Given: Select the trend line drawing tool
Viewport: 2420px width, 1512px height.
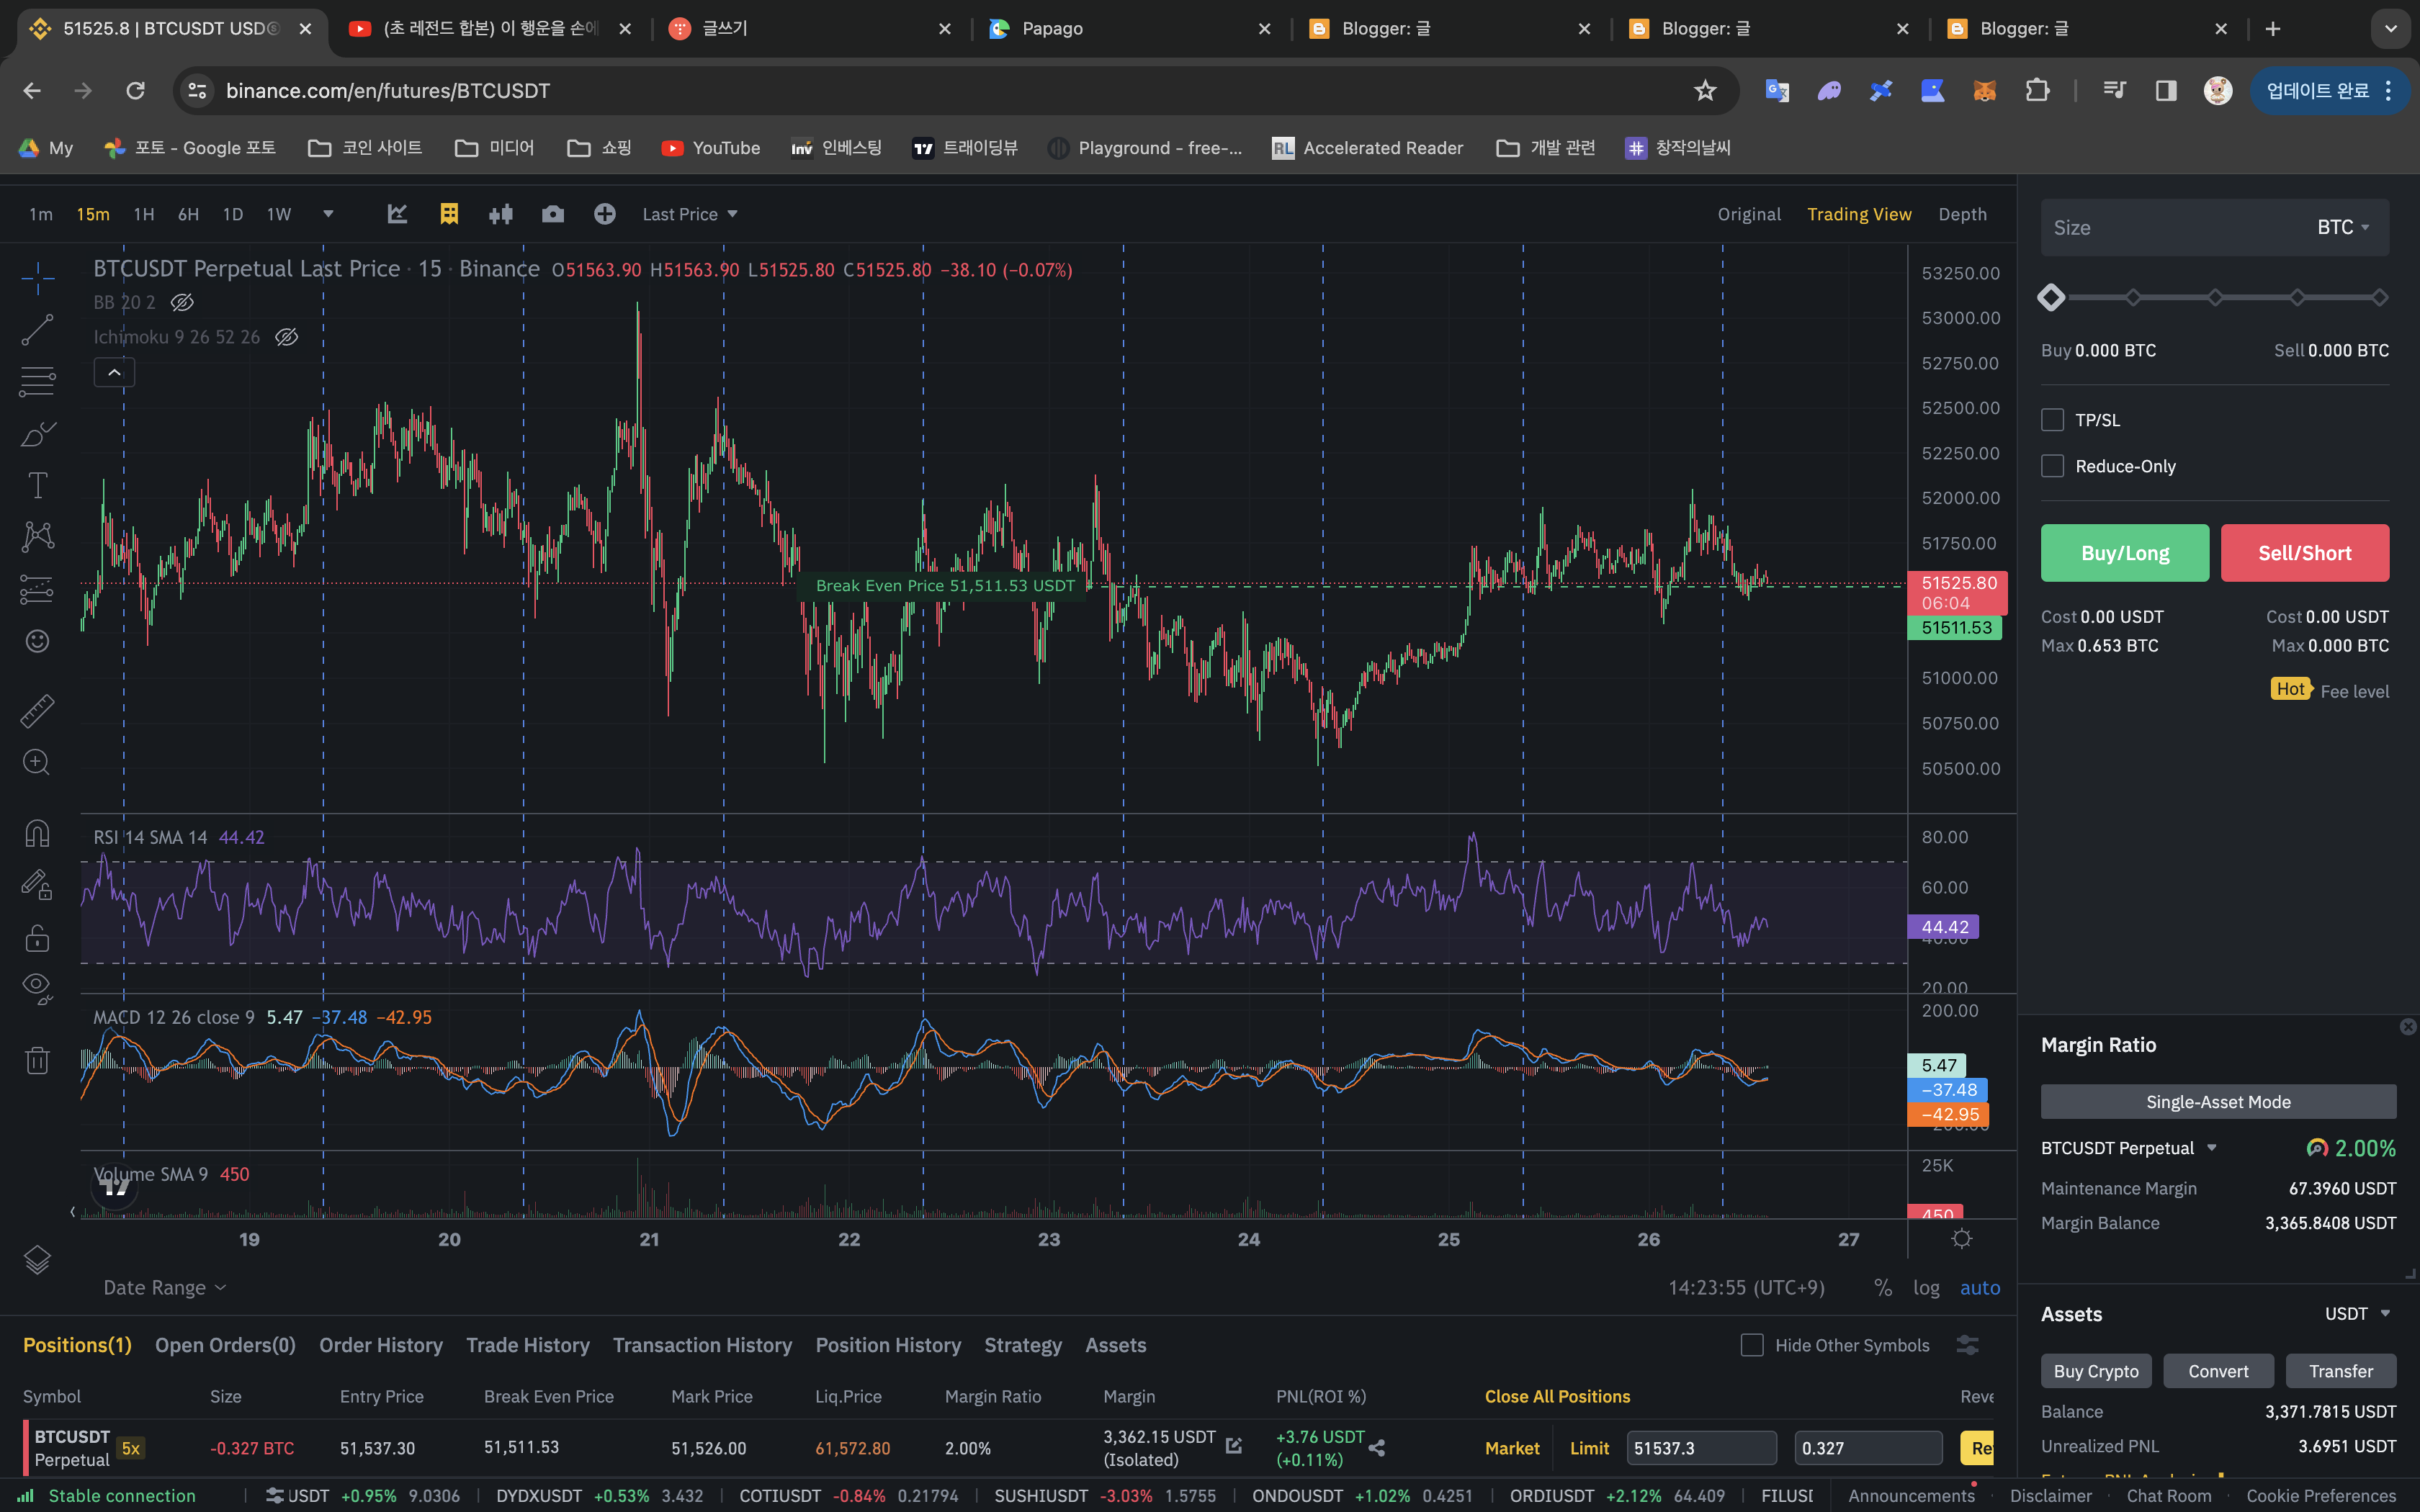Looking at the screenshot, I should pos(38,330).
